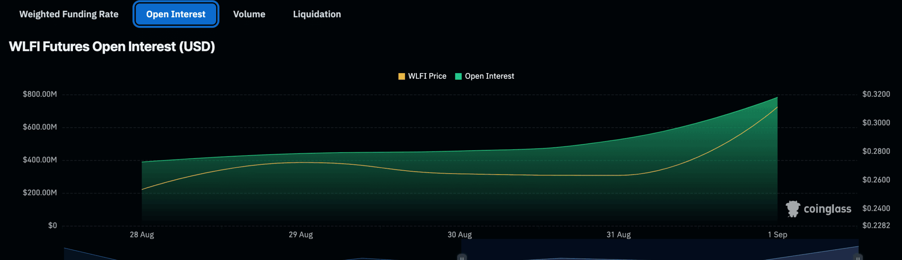Image resolution: width=902 pixels, height=260 pixels.
Task: Click the 30 Aug date label
Action: [460, 235]
